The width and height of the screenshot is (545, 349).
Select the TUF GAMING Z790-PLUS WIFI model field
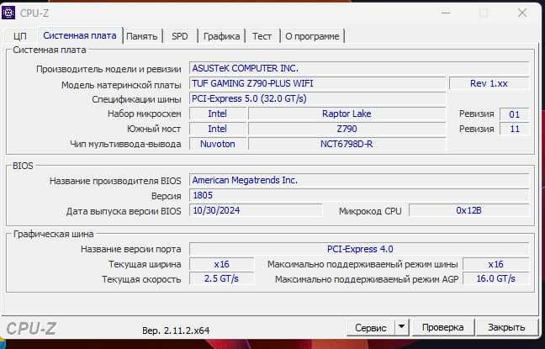pyautogui.click(x=317, y=84)
